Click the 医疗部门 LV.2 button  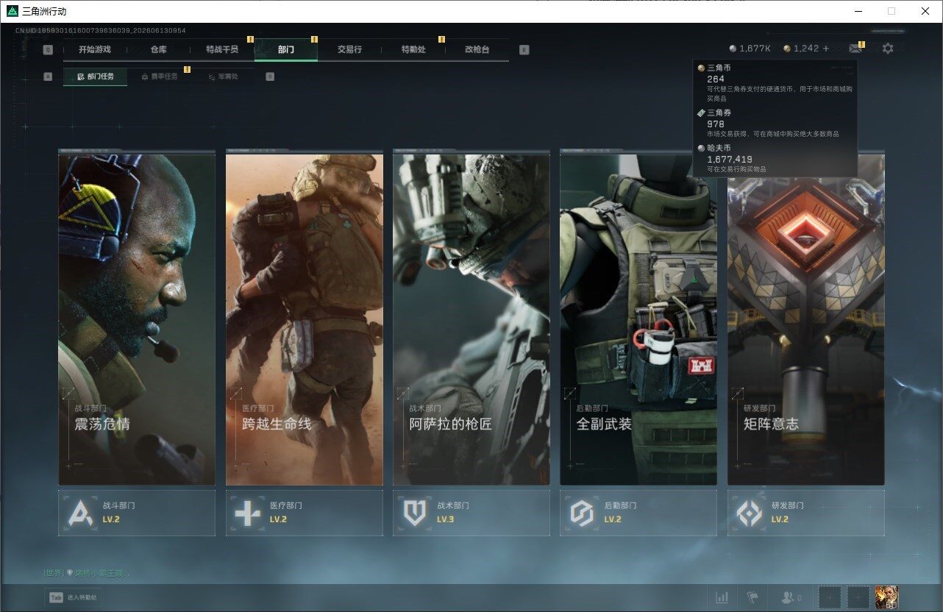point(305,513)
